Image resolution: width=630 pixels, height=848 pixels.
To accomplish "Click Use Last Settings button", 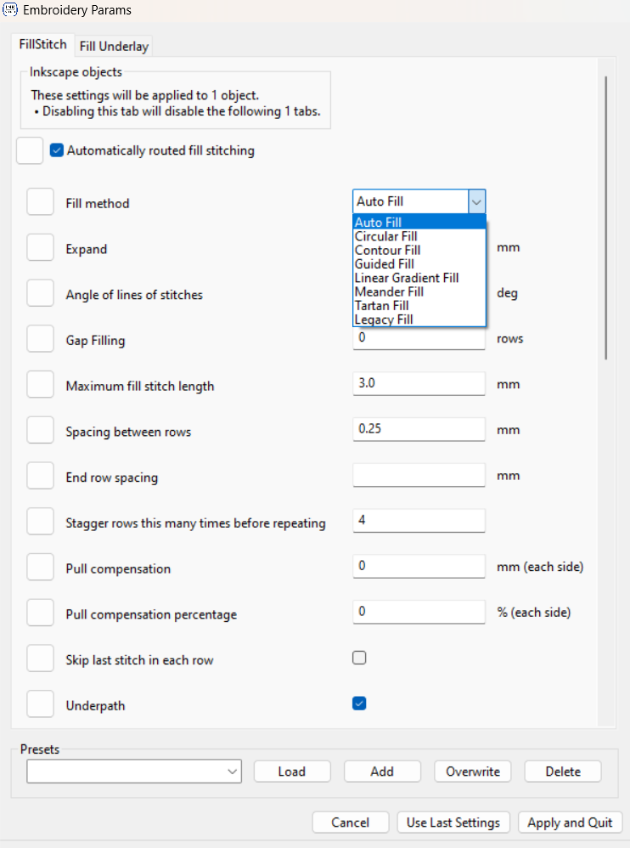I will 453,823.
